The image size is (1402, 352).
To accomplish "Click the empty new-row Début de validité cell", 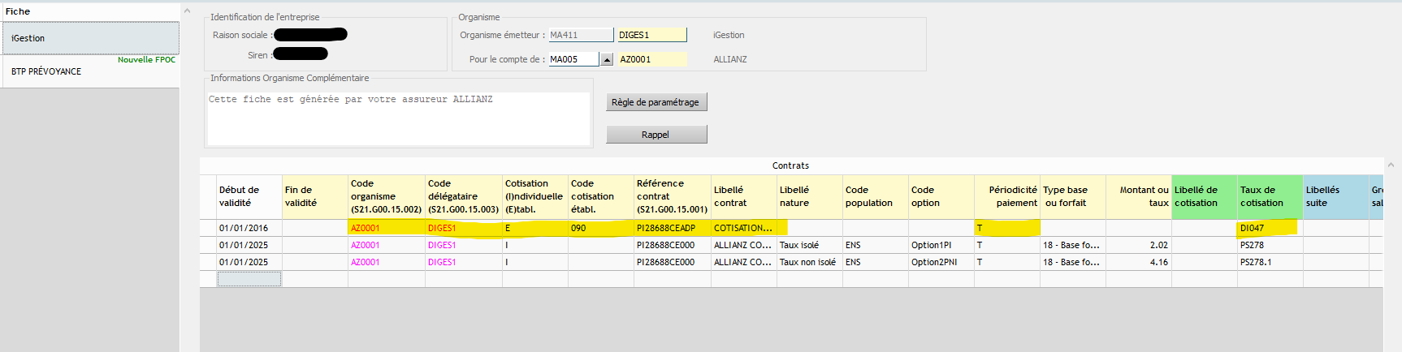I will pos(249,279).
